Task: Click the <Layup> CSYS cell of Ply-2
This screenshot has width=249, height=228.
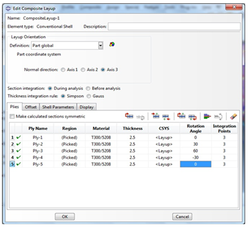Action: click(164, 144)
